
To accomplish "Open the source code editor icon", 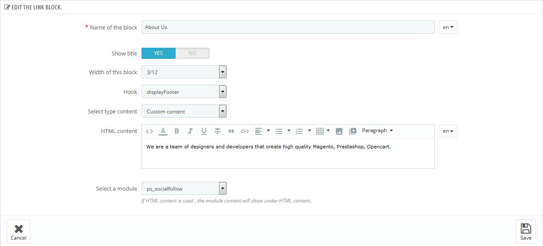I will click(149, 131).
